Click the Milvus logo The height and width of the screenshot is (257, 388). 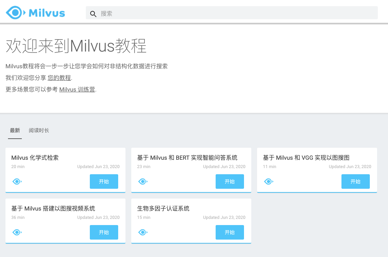click(35, 12)
